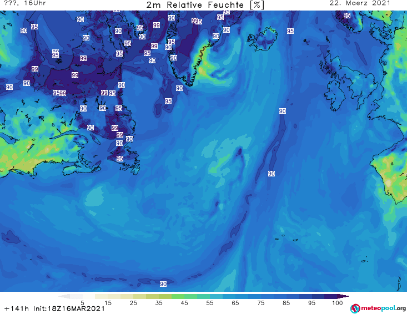The width and height of the screenshot is (407, 314).
Task: Click the color scale label "65"
Action: [x=235, y=303]
